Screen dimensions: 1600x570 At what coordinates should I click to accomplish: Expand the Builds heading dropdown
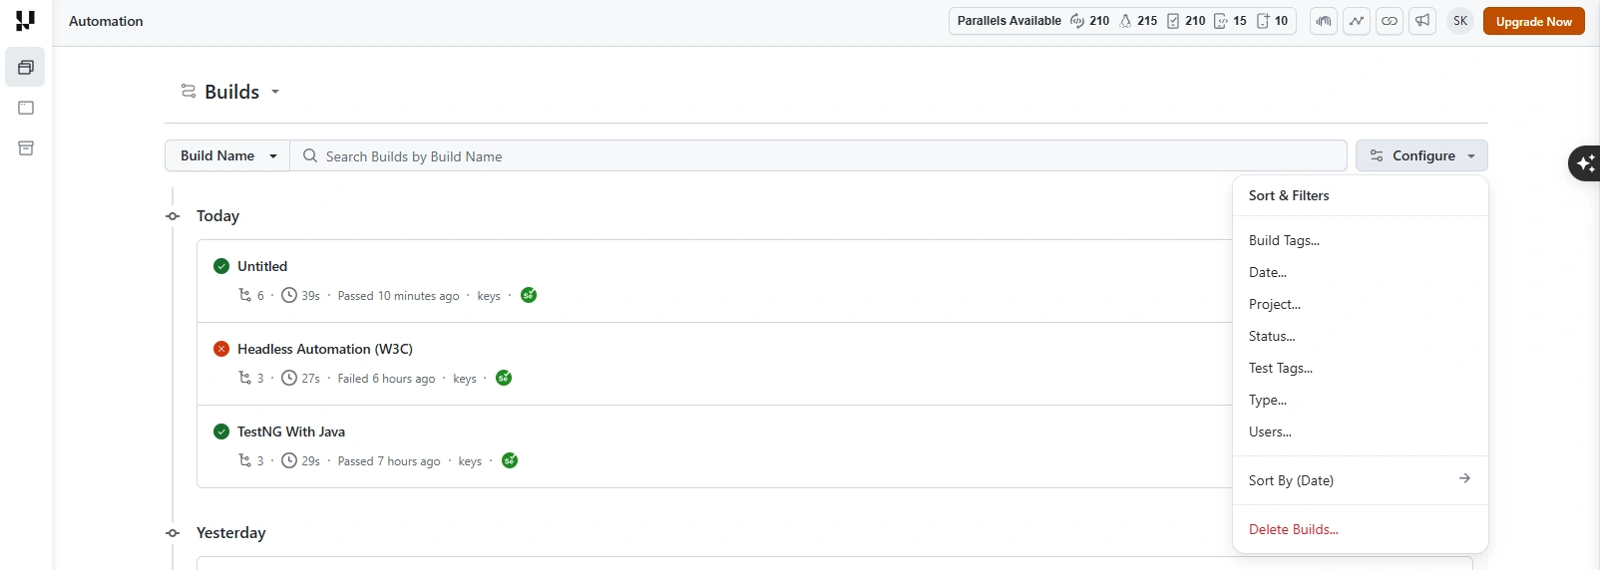point(275,92)
